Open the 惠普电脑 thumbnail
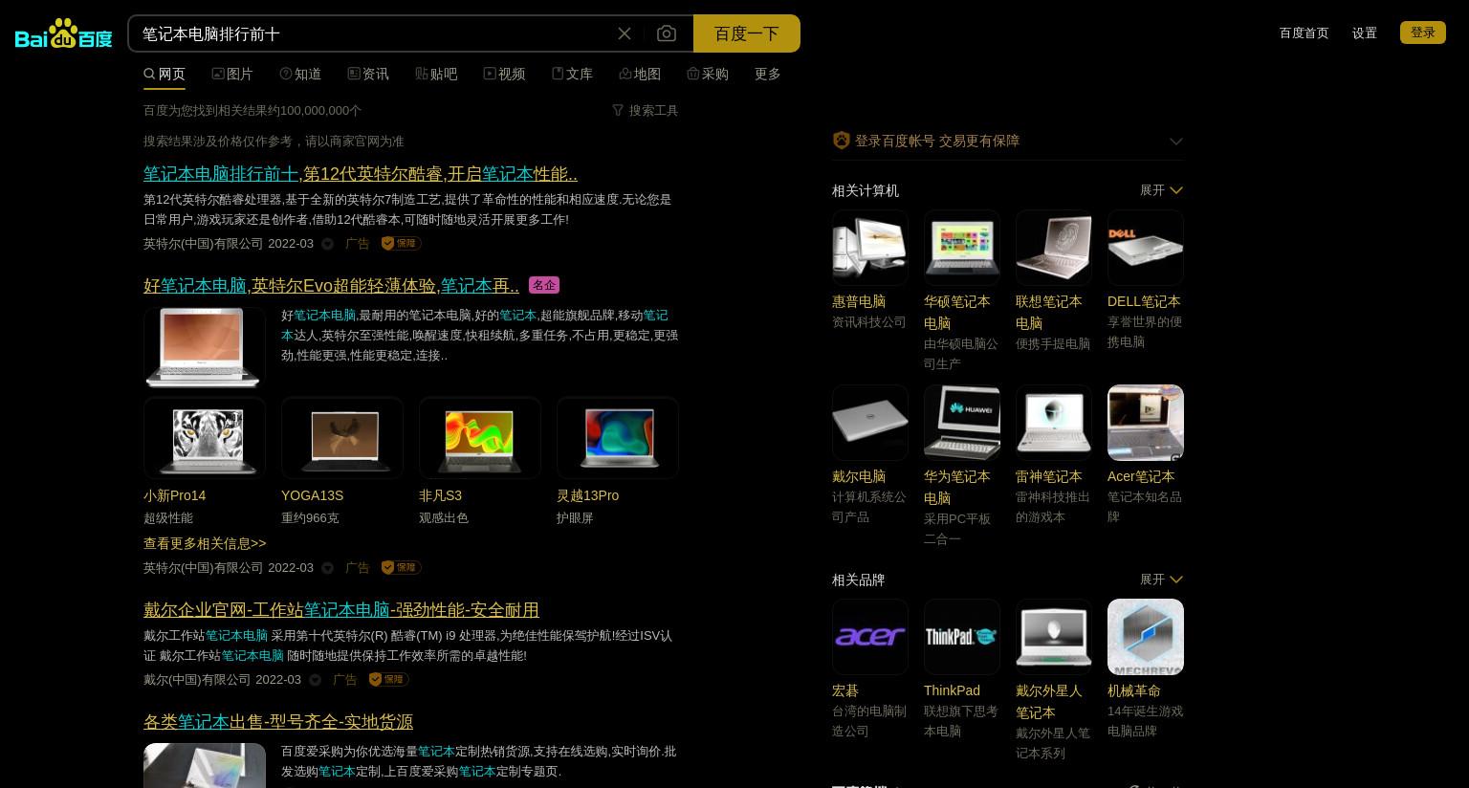The width and height of the screenshot is (1469, 788). coord(870,248)
